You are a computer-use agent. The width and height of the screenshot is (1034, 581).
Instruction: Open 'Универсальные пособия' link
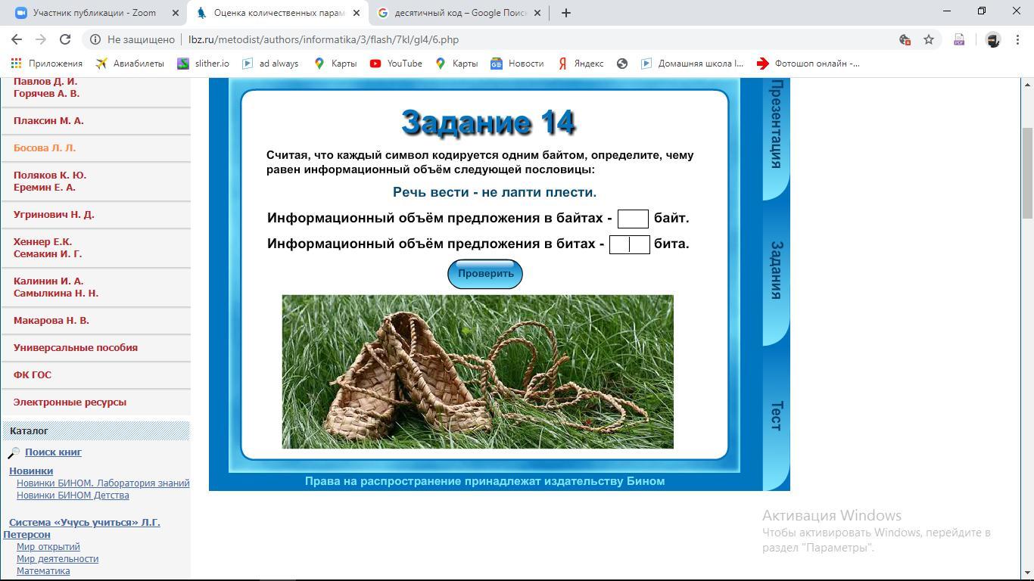(x=76, y=347)
